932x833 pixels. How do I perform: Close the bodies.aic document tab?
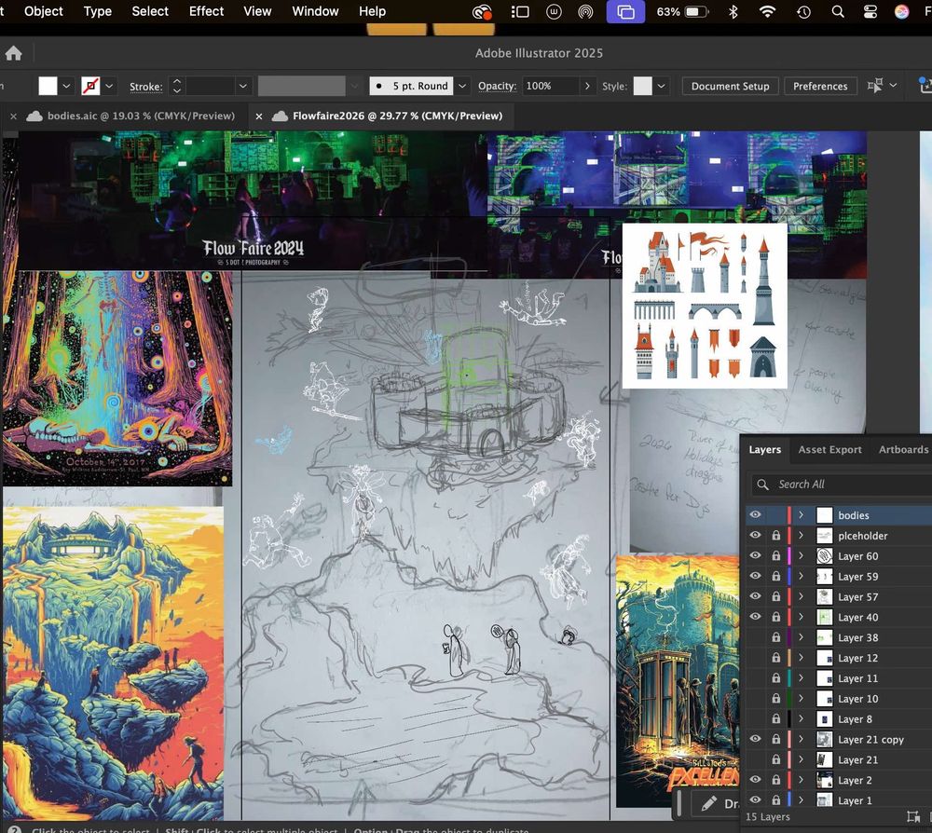click(x=13, y=116)
